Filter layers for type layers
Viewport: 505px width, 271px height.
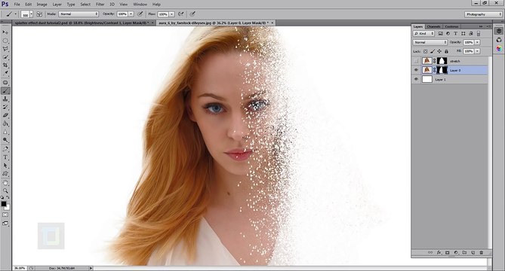455,33
